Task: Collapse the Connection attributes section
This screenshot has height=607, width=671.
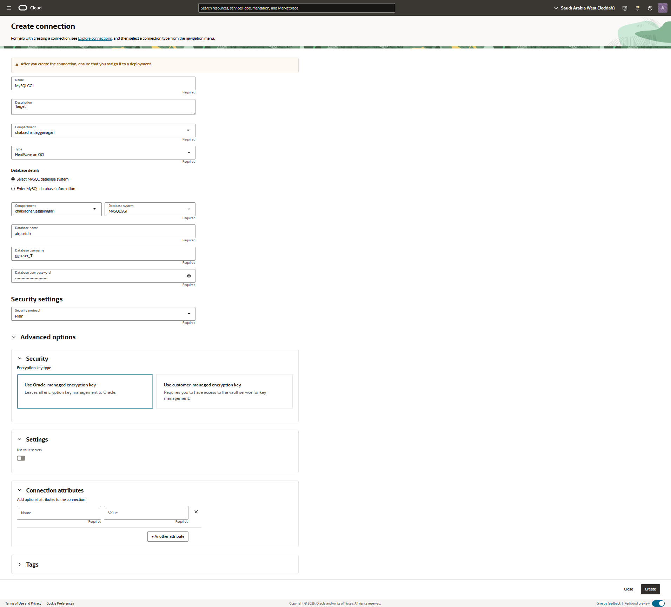Action: point(20,490)
